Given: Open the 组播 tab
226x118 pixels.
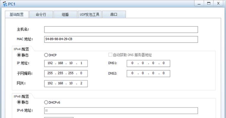Looking at the screenshot, I should 65,14.
